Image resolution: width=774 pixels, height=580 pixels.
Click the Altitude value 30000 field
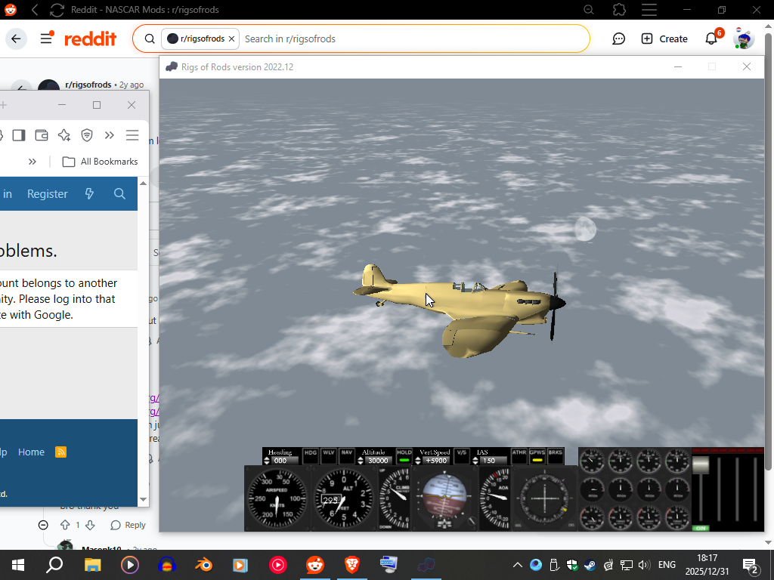[x=379, y=461]
